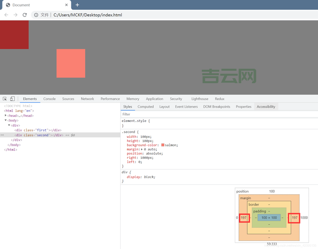Switch to the Console tab
The image size is (318, 249).
pyautogui.click(x=49, y=99)
